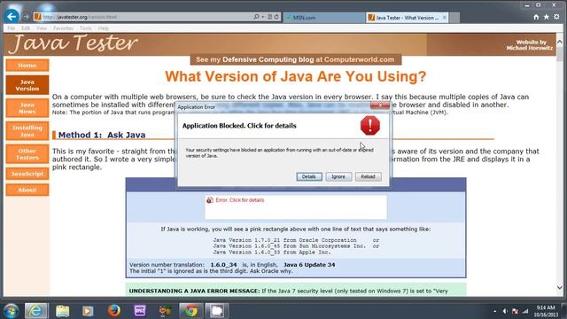Close the Java Tester tab
567x319 pixels.
coord(445,18)
